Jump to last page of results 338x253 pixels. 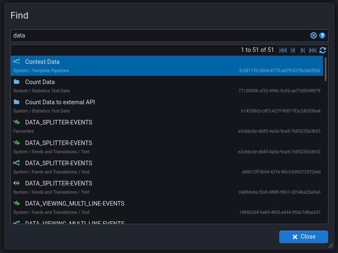313,50
